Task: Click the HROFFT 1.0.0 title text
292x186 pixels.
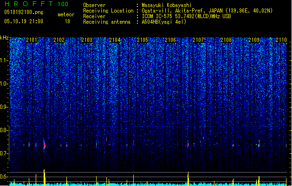Action: (36, 4)
